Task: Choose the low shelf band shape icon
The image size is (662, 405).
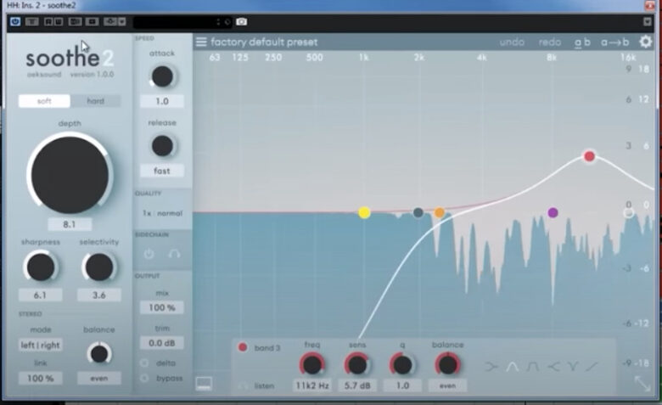Action: pos(491,367)
